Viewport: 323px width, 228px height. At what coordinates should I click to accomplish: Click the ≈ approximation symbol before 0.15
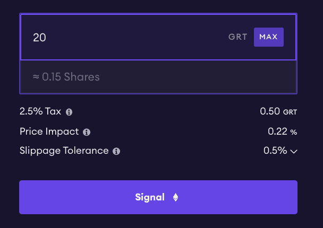click(36, 77)
